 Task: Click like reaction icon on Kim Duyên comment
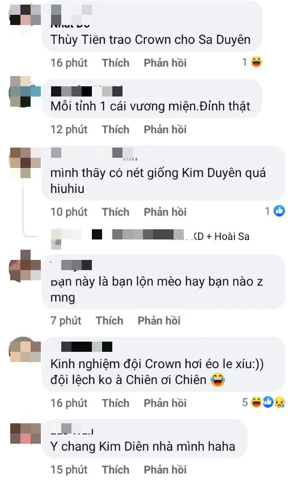click(279, 211)
